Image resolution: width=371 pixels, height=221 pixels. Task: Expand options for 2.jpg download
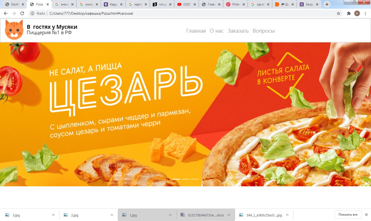click(x=112, y=215)
